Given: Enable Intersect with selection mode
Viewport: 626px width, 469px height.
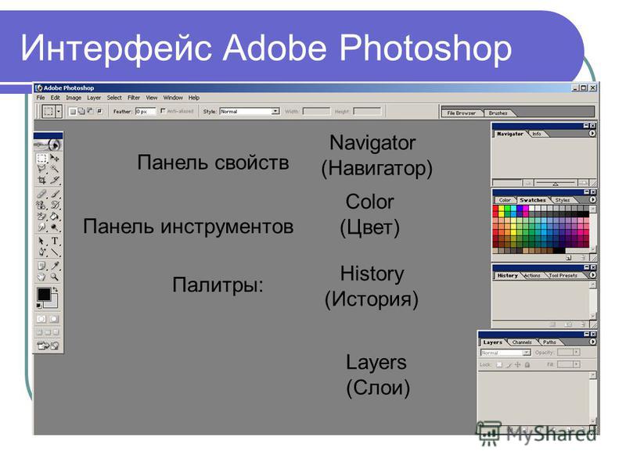Looking at the screenshot, I should pos(99,112).
